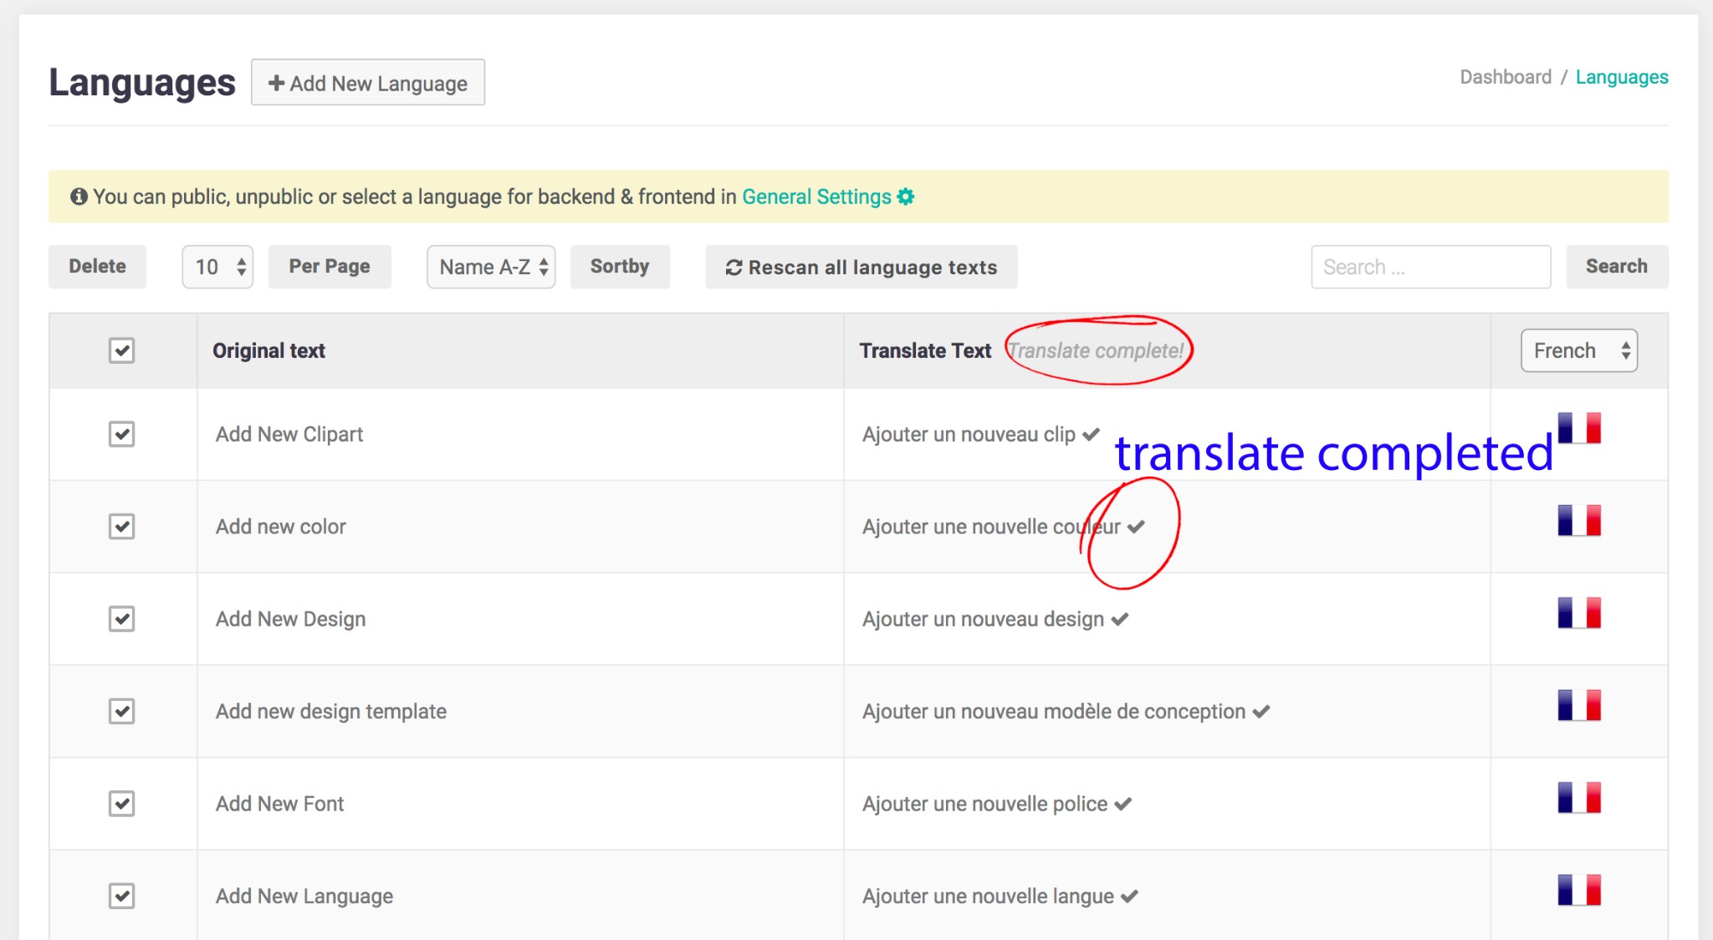Click the French flag in Add new color row
Image resolution: width=1713 pixels, height=940 pixels.
click(x=1578, y=520)
